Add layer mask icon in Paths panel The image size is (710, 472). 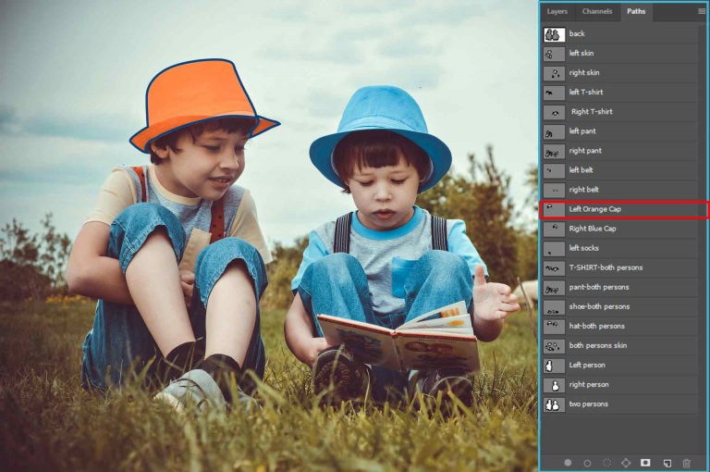click(645, 463)
